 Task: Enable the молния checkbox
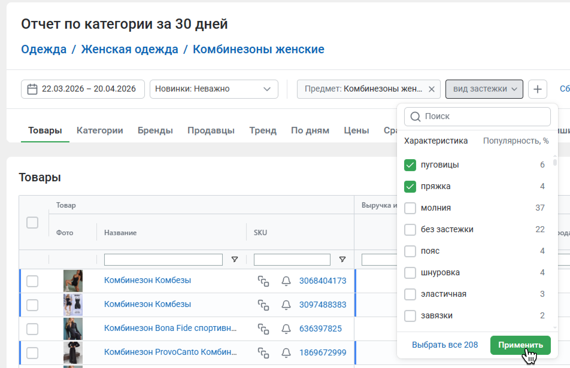tap(410, 208)
